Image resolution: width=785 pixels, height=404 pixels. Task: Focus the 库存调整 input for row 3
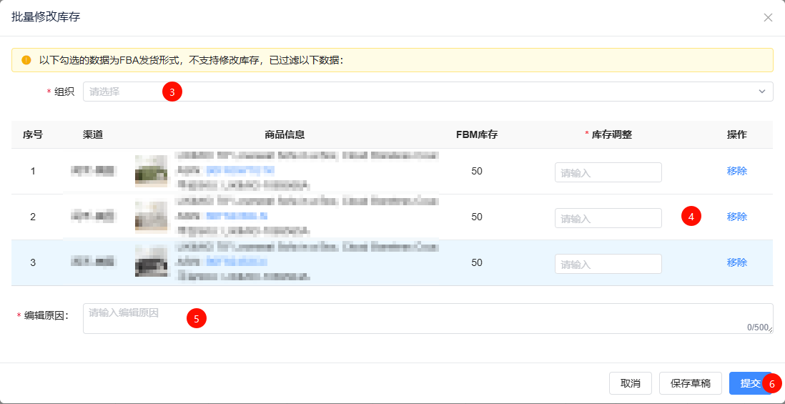coord(608,264)
